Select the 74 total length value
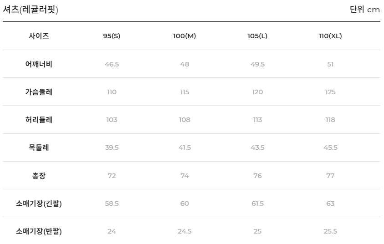 184,176
